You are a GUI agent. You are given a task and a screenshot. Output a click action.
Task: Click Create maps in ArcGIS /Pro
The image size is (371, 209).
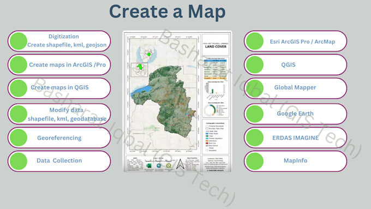pyautogui.click(x=59, y=64)
